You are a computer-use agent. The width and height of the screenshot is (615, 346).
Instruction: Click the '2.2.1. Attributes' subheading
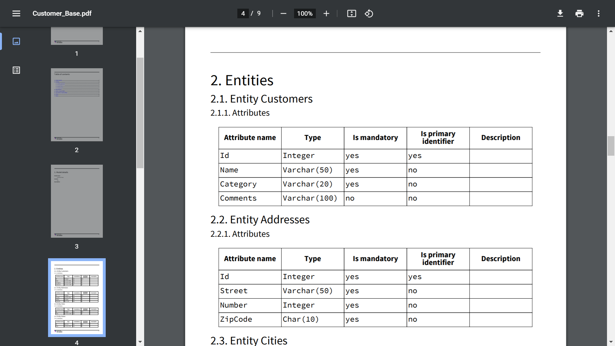pos(240,234)
